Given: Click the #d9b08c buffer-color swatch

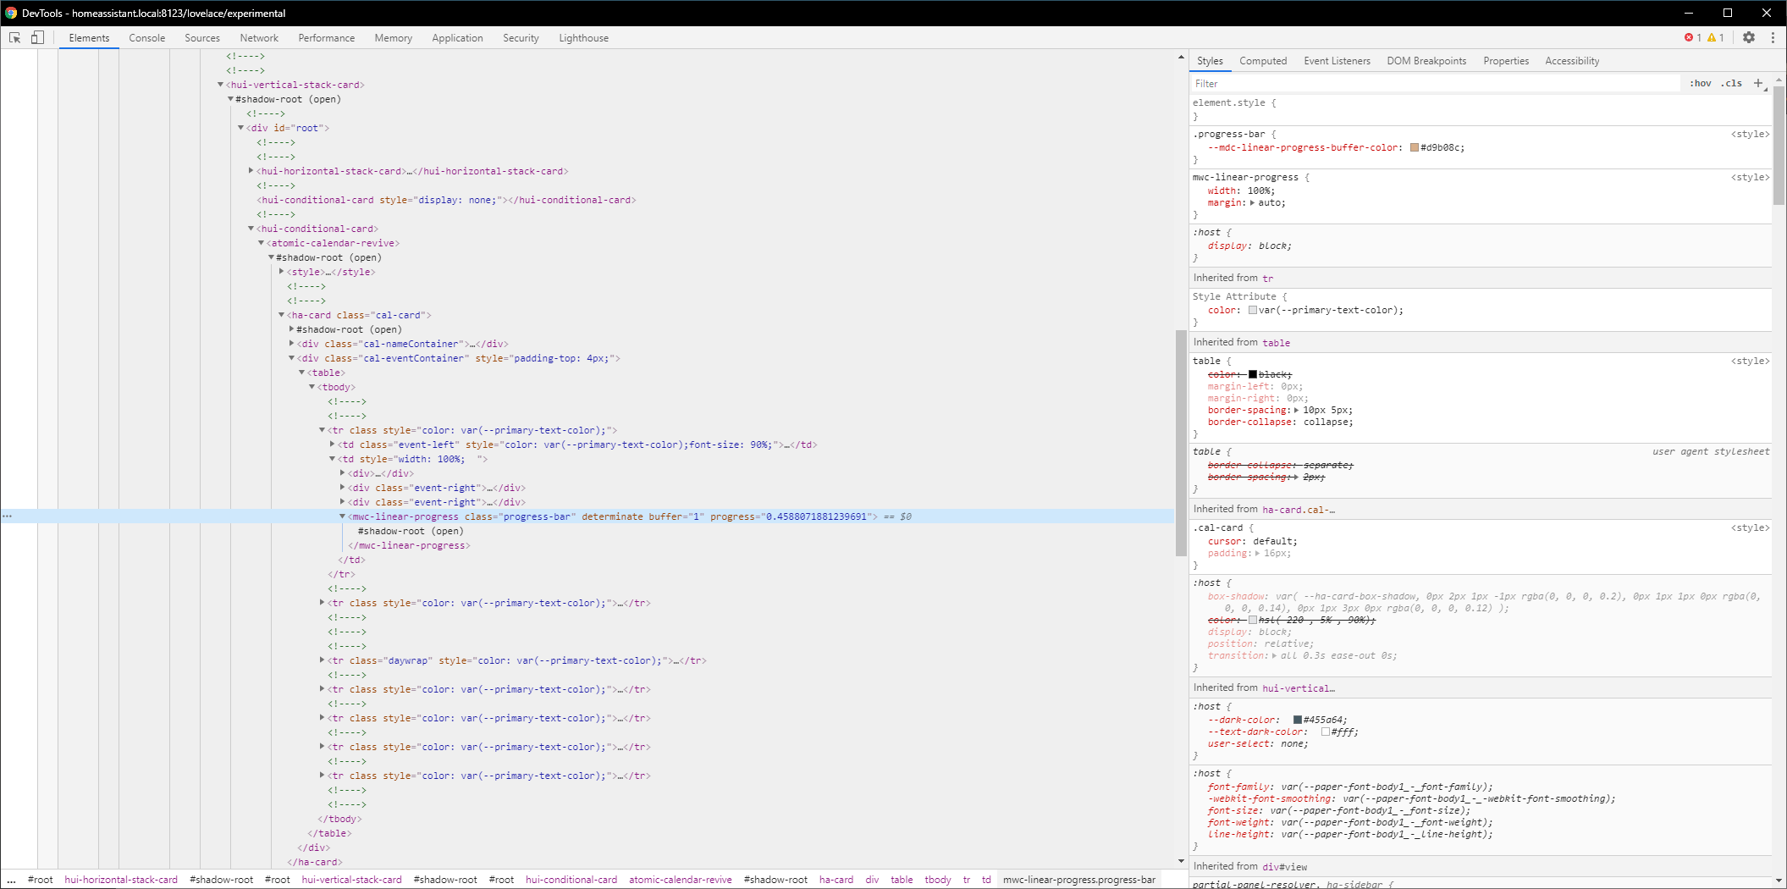Looking at the screenshot, I should 1413,147.
